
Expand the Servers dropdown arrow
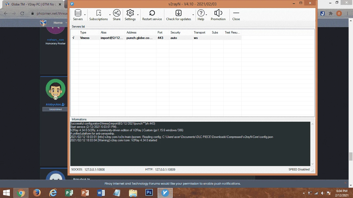85,15
